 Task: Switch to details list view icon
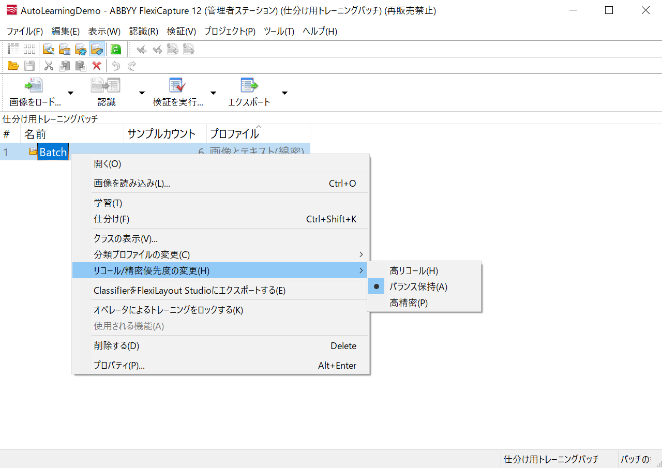[x=14, y=49]
